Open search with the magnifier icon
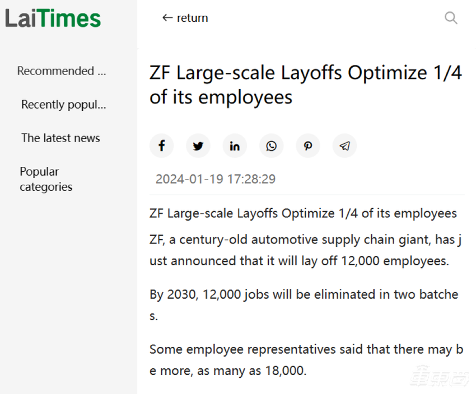Screen dimensions: 476x394 click(x=451, y=18)
